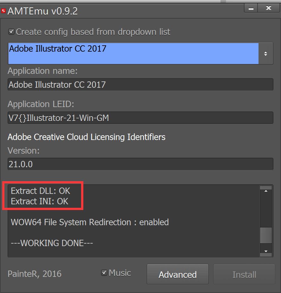
Task: Click into the Version field showing 21.0.0
Action: 140,164
